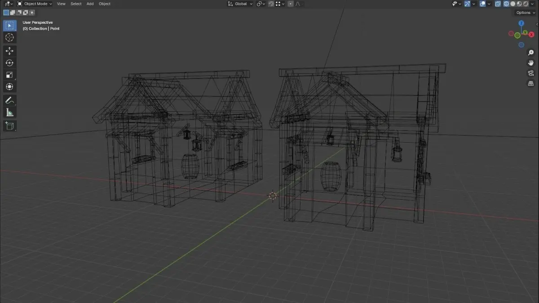Toggle snapping magnet
The height and width of the screenshot is (303, 539).
(x=271, y=4)
